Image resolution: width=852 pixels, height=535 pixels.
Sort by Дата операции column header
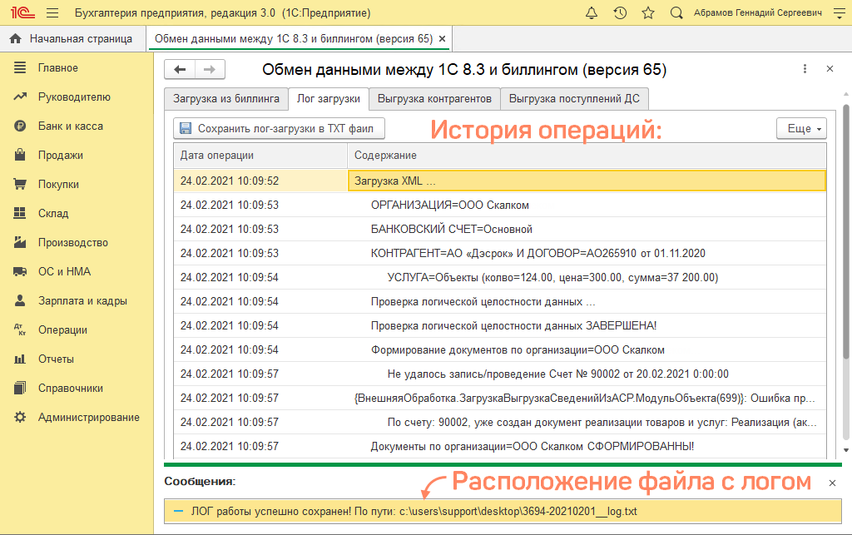click(x=260, y=156)
